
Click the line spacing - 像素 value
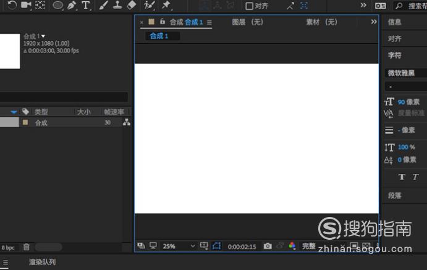(x=407, y=130)
